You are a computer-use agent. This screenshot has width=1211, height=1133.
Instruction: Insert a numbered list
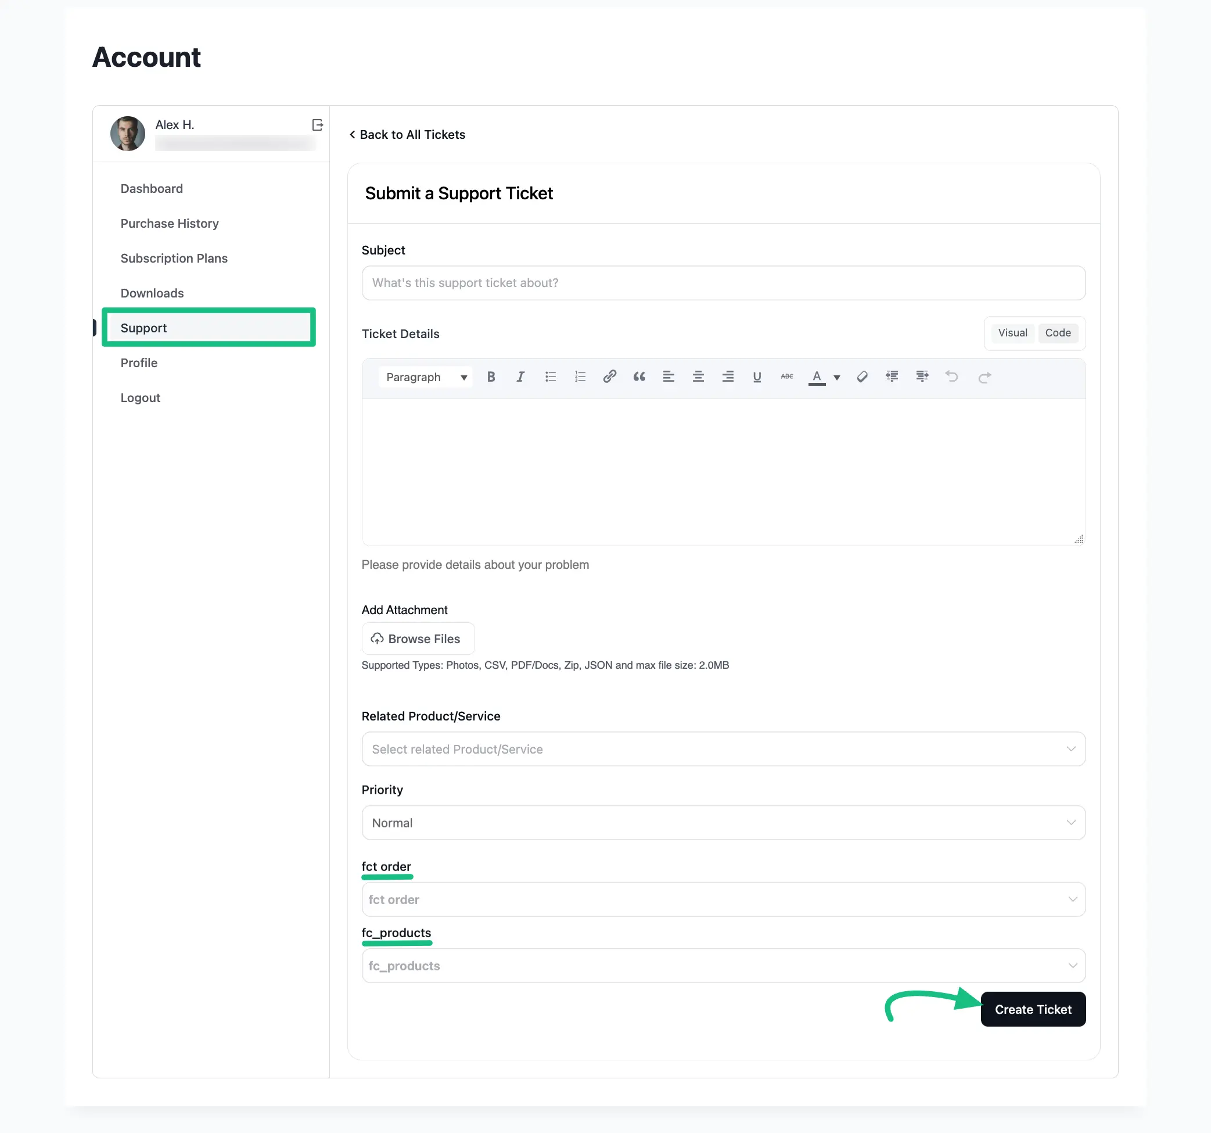[580, 377]
